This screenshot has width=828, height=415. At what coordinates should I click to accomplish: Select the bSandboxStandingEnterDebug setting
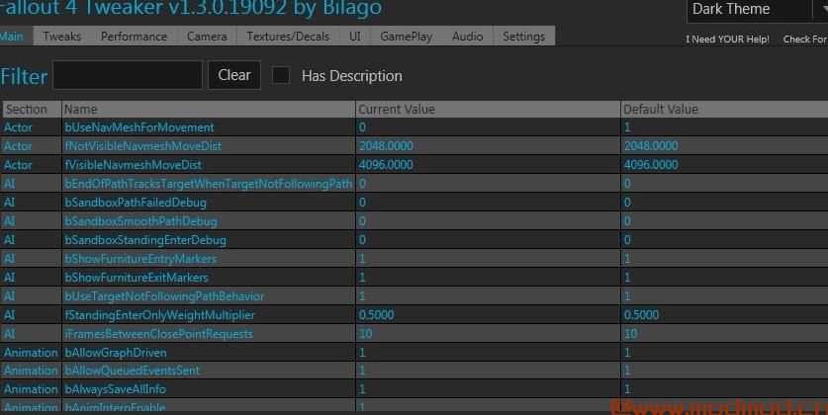(145, 240)
